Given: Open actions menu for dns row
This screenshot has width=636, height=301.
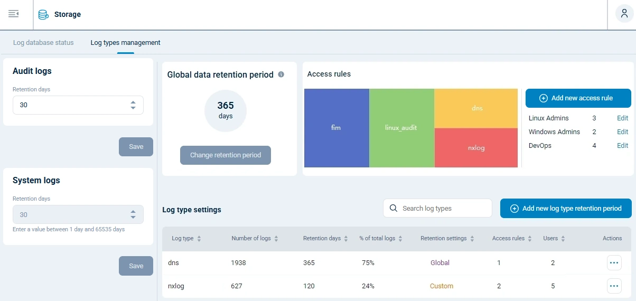Looking at the screenshot, I should point(614,262).
